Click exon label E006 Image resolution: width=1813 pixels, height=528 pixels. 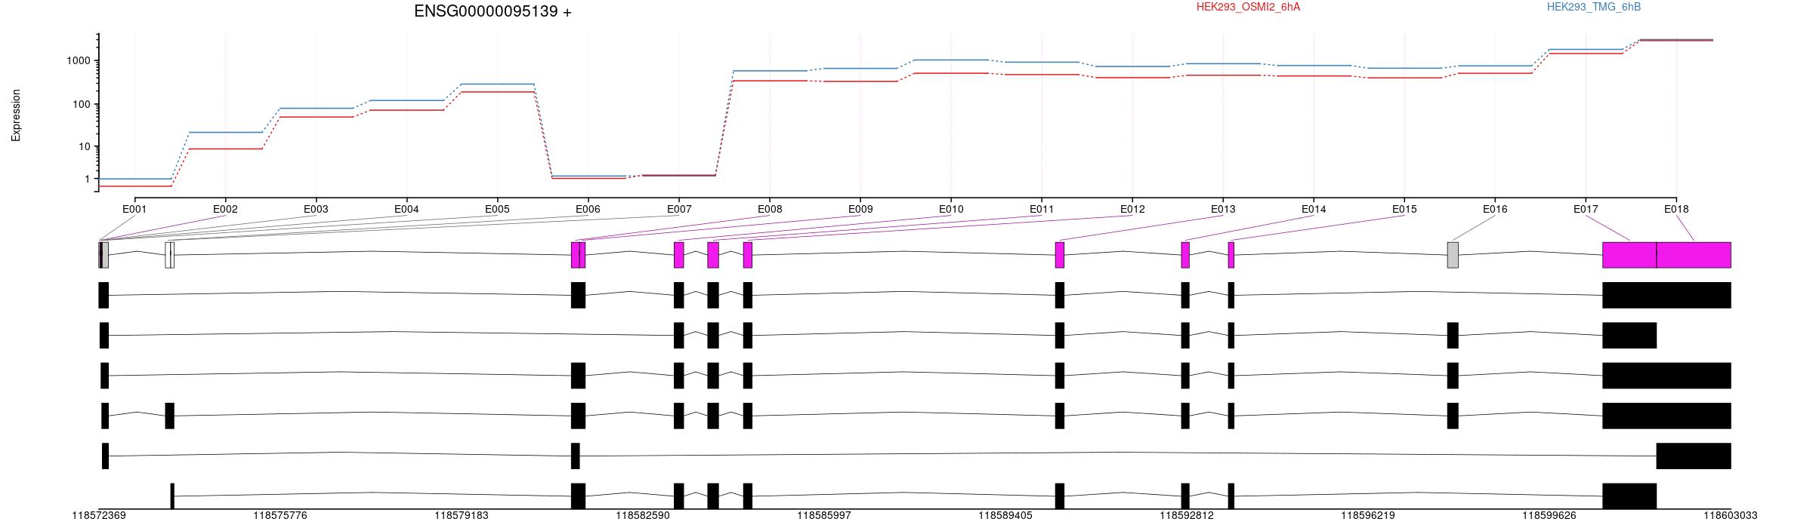coord(588,209)
